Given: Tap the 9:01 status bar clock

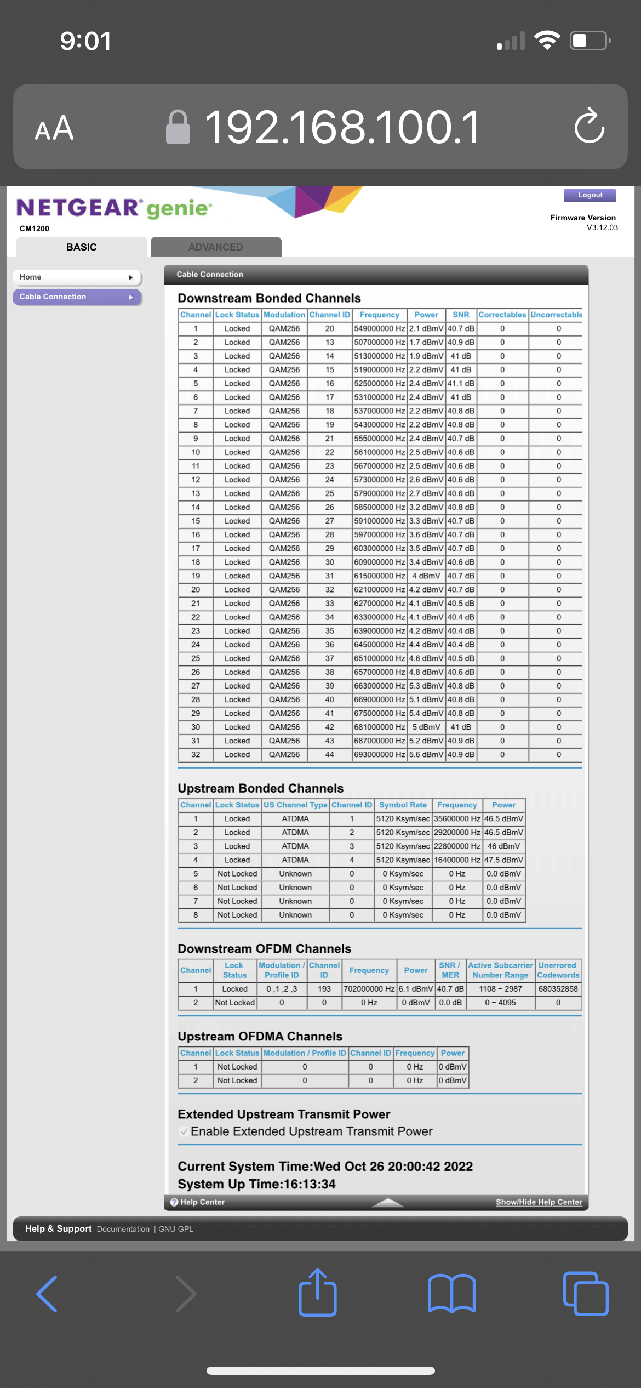Looking at the screenshot, I should (x=85, y=41).
